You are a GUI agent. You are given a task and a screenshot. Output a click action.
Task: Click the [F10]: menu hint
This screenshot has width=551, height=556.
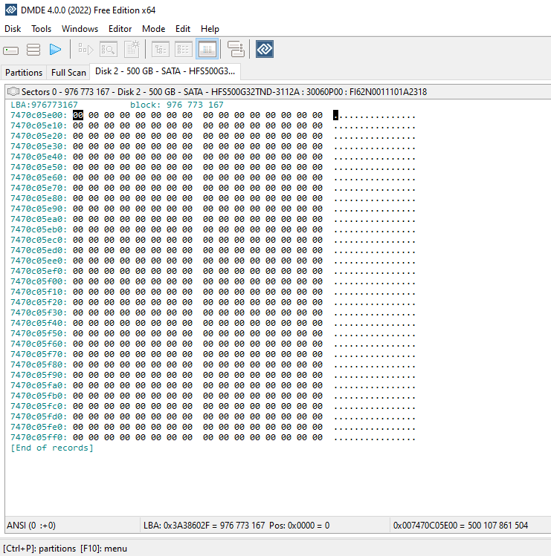[104, 549]
